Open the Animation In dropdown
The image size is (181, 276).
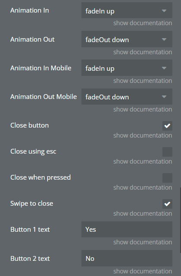pyautogui.click(x=127, y=10)
